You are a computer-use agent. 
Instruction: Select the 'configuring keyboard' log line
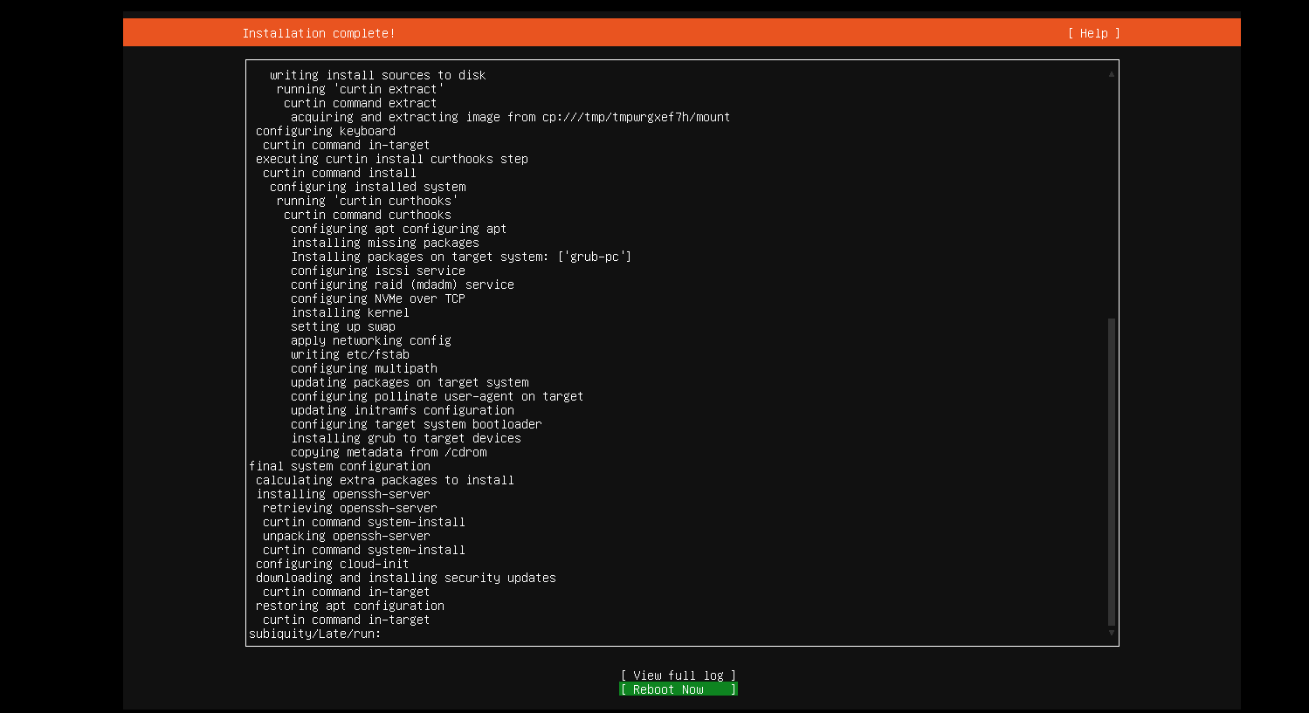[x=326, y=131]
